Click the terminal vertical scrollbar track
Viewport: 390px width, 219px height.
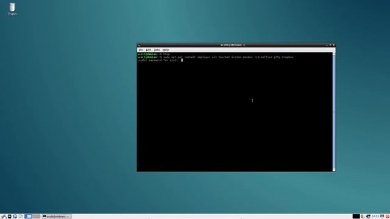334,112
